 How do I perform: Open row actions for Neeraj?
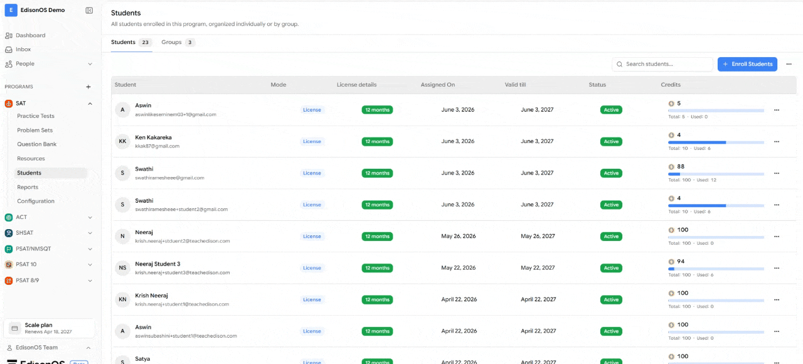777,237
